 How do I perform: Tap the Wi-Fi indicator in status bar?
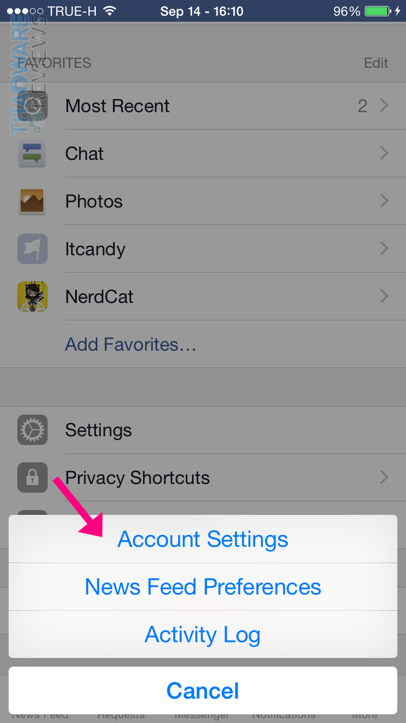(110, 11)
